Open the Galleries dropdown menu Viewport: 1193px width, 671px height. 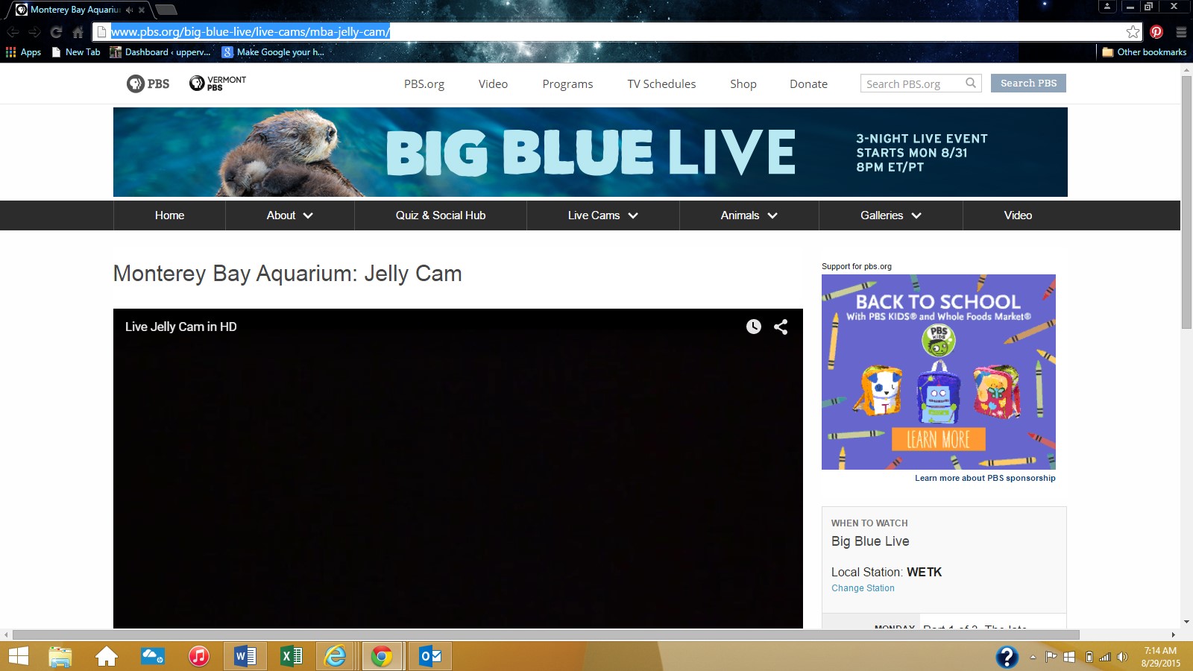pyautogui.click(x=890, y=215)
